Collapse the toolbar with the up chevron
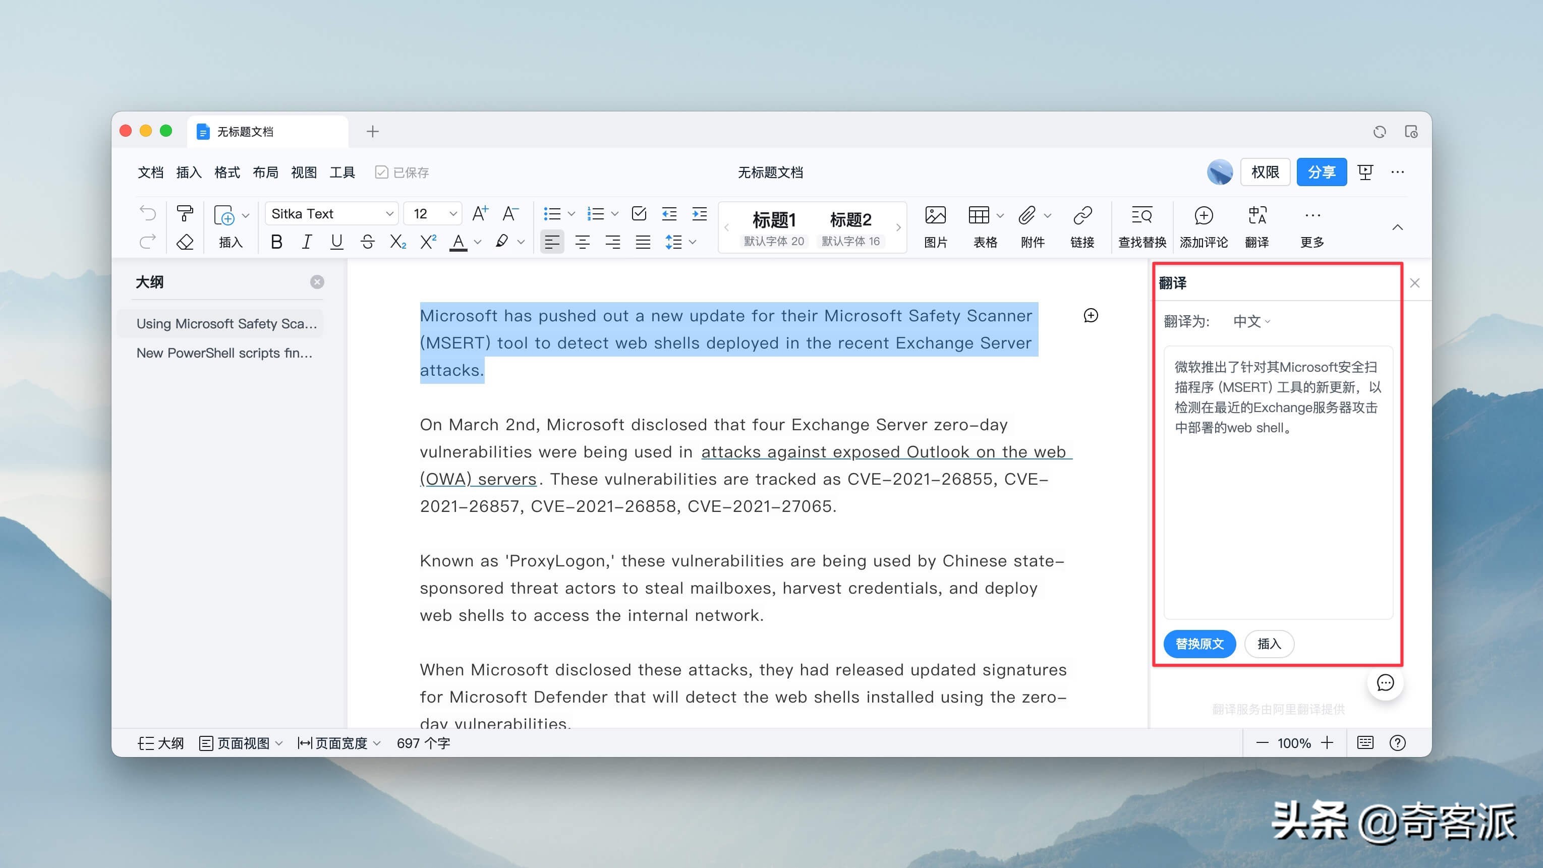Viewport: 1543px width, 868px height. (x=1397, y=227)
